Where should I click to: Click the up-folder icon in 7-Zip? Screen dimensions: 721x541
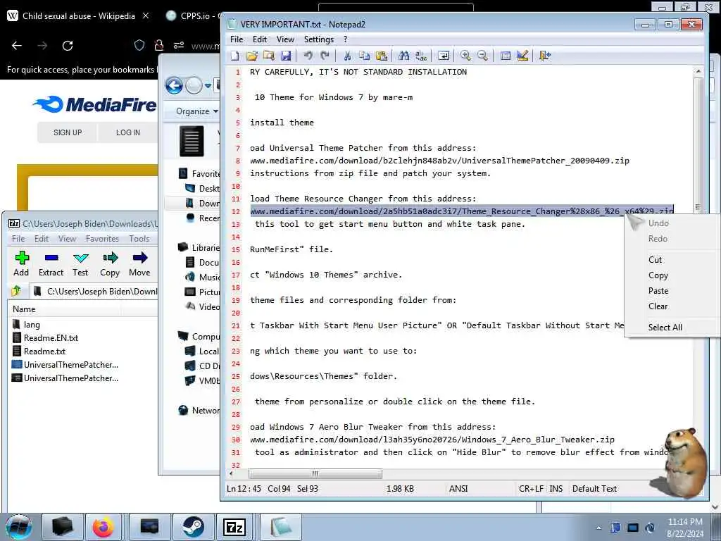17,291
